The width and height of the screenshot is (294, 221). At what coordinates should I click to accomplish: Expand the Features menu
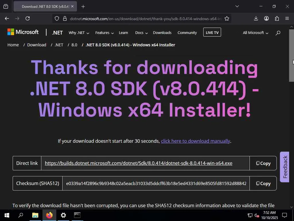[105, 33]
